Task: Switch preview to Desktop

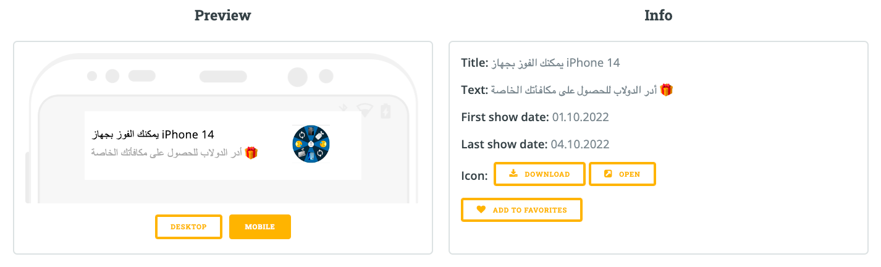Action: [188, 227]
